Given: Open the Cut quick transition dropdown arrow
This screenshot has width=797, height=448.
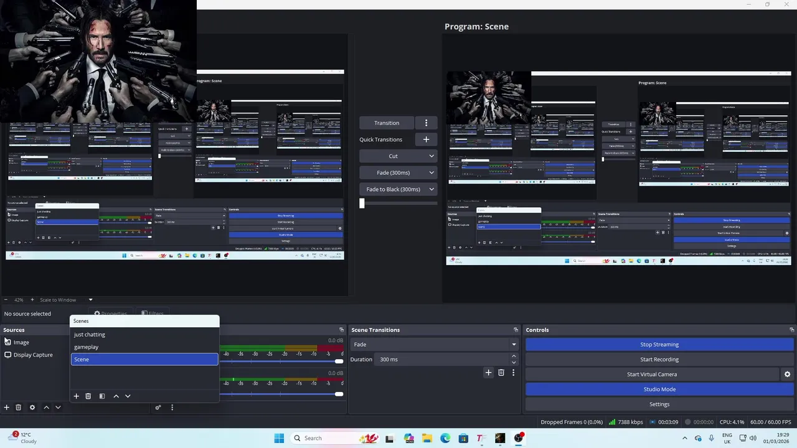Looking at the screenshot, I should pyautogui.click(x=432, y=156).
